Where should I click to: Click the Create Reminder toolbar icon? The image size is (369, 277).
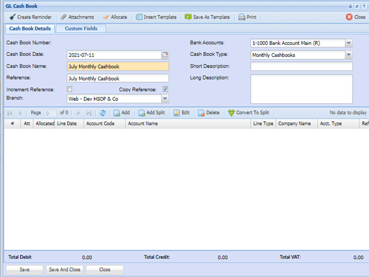pos(12,17)
